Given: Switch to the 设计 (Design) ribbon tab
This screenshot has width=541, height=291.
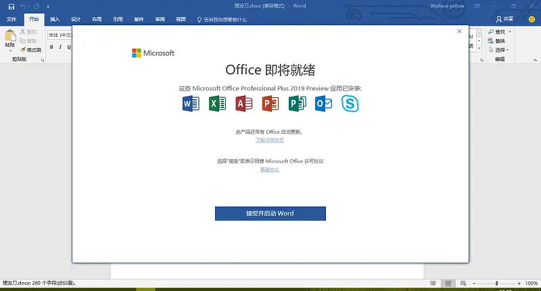Looking at the screenshot, I should click(76, 20).
